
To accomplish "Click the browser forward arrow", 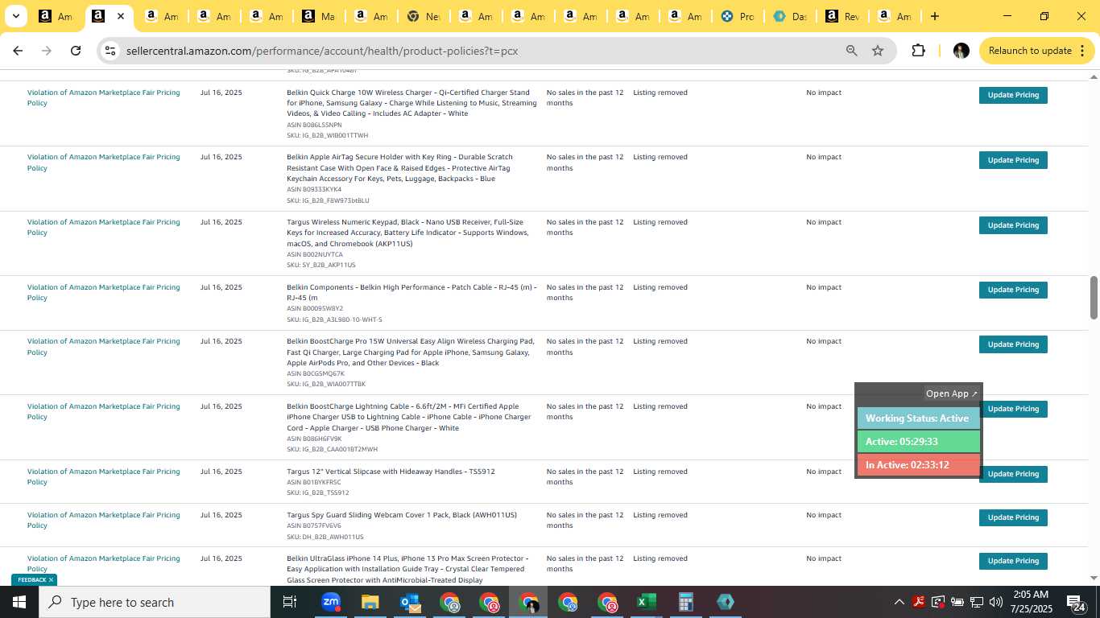I will (47, 51).
